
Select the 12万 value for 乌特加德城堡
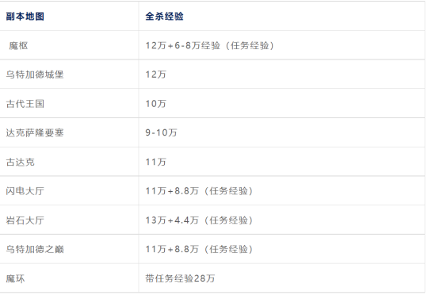pyautogui.click(x=155, y=75)
